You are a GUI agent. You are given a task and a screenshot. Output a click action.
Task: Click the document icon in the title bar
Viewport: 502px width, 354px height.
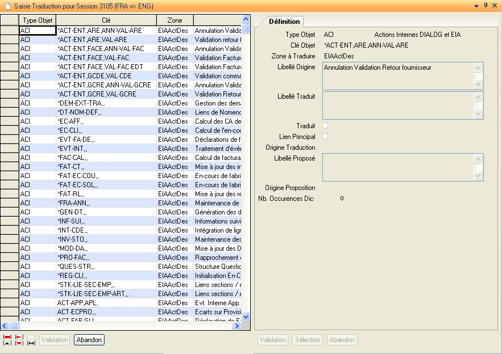[x=6, y=5]
